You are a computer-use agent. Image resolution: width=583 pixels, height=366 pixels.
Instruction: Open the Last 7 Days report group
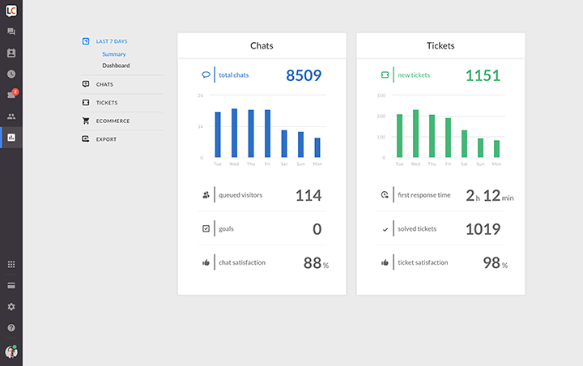coord(112,41)
